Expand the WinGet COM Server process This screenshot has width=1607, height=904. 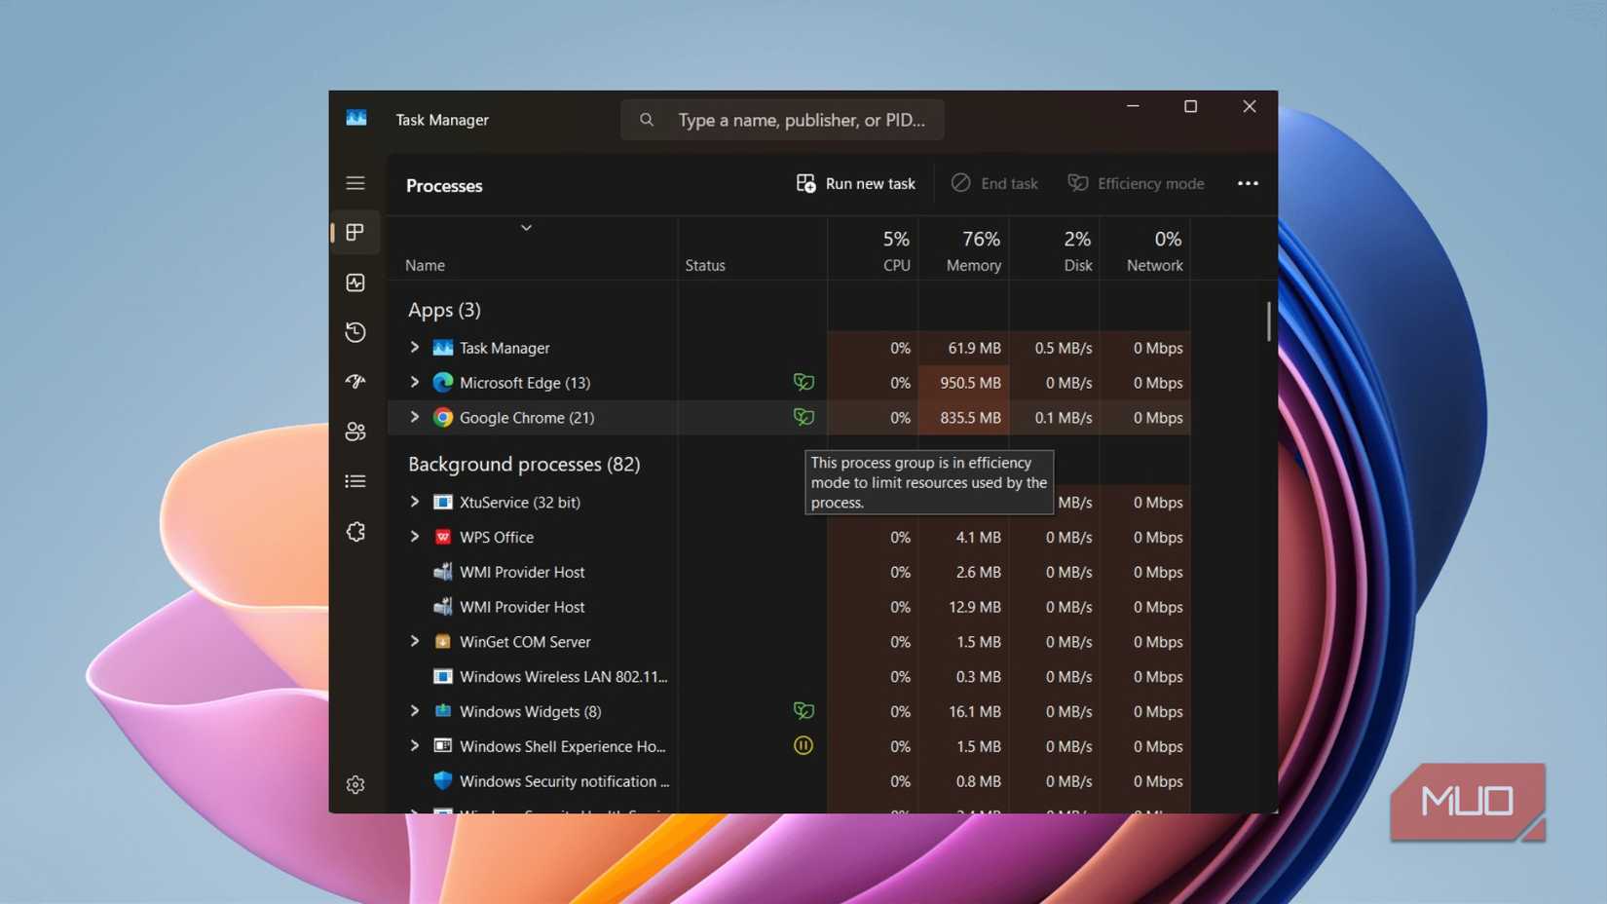415,641
